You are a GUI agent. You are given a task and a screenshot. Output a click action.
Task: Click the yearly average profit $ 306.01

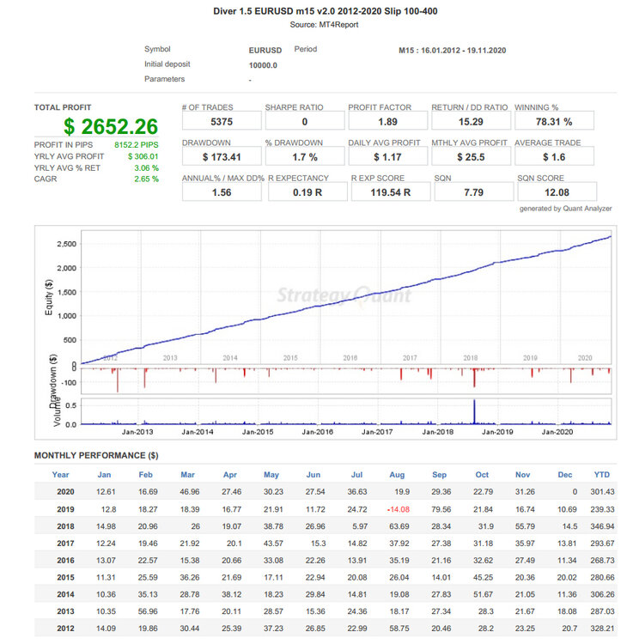pos(143,156)
